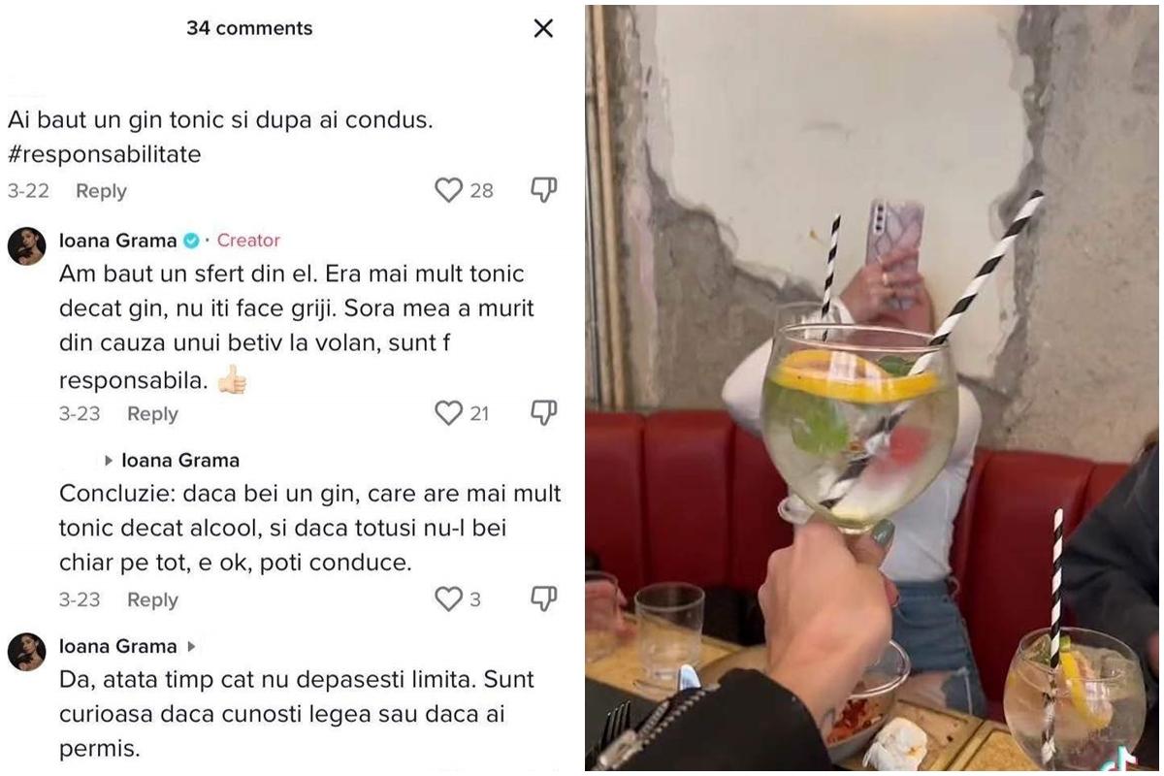
Task: Tap the gin tonic video on the right
Action: pyautogui.click(x=873, y=388)
